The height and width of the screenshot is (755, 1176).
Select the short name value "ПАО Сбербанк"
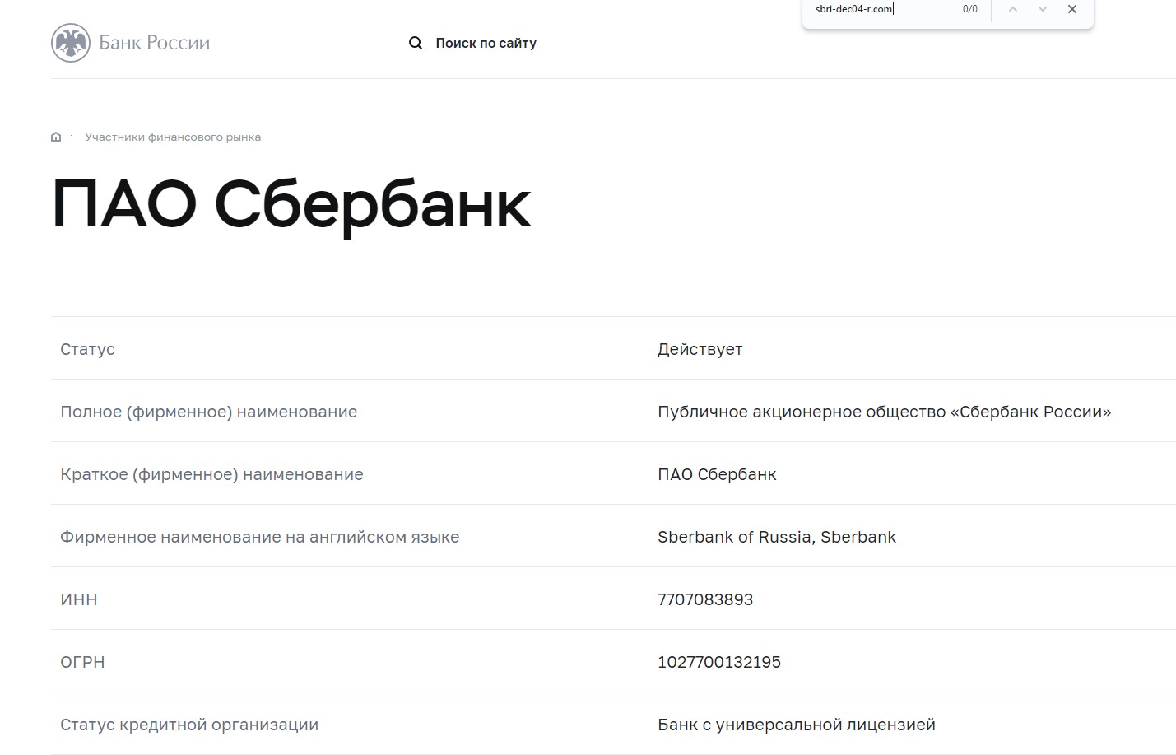coord(717,474)
